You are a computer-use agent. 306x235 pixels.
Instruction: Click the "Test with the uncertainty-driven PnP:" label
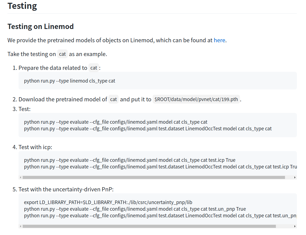tap(66, 189)
